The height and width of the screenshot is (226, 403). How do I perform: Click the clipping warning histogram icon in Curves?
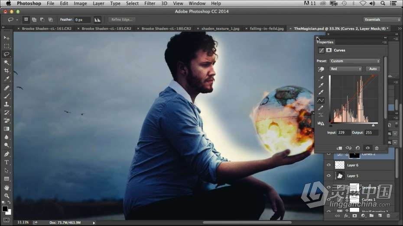[321, 123]
